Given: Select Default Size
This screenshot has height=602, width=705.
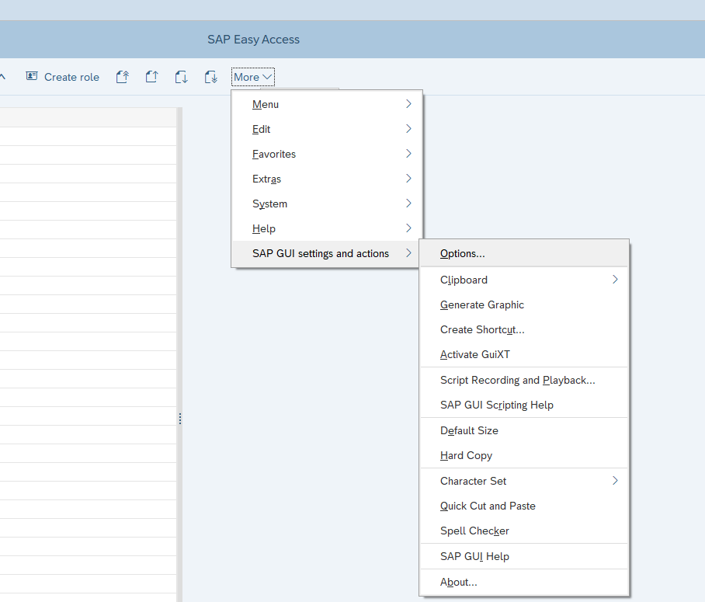Looking at the screenshot, I should pyautogui.click(x=524, y=430).
